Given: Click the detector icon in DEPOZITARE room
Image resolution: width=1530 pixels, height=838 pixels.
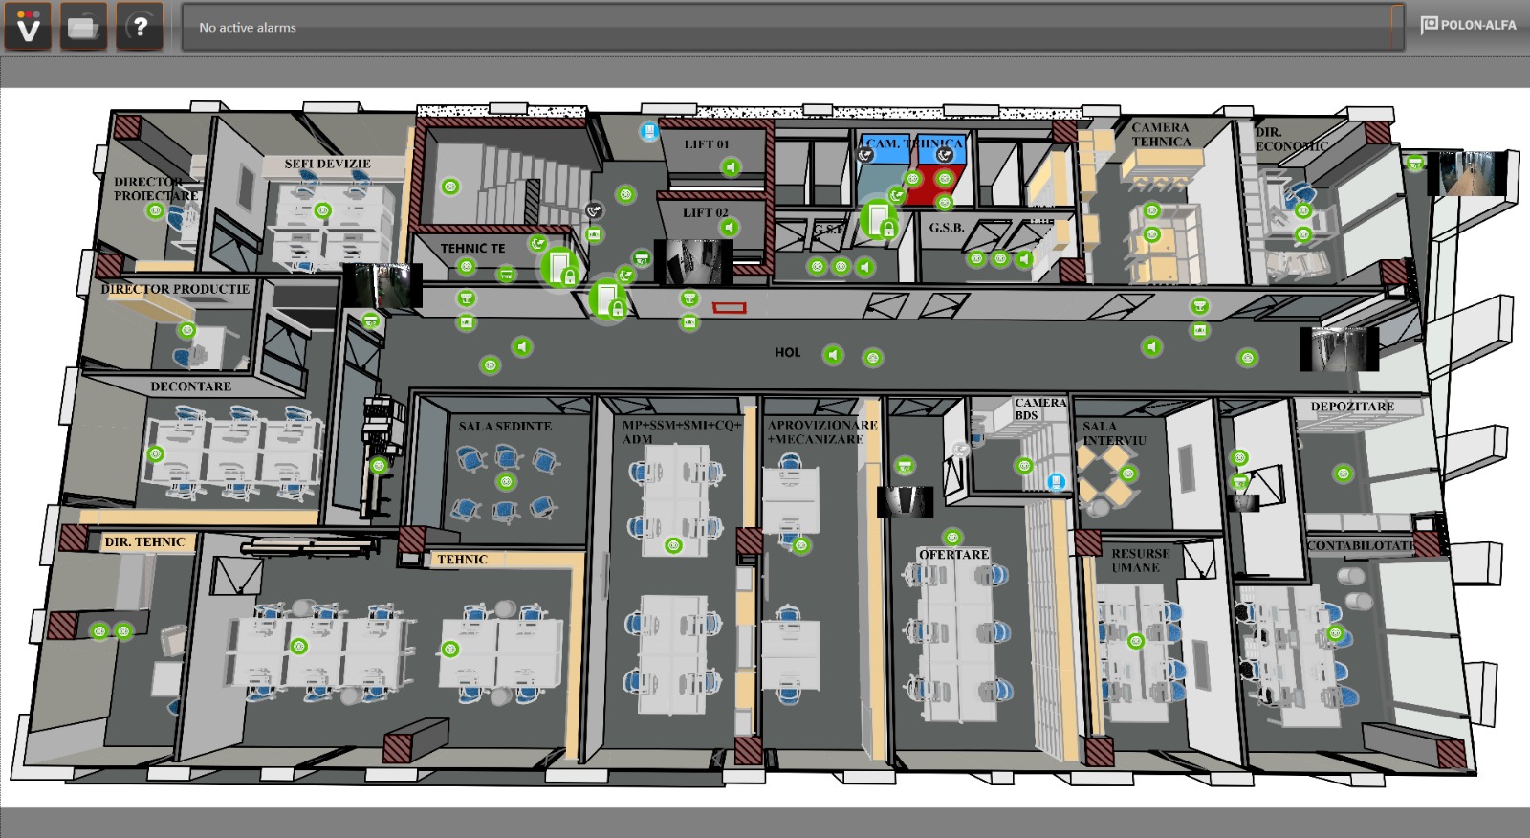Looking at the screenshot, I should (1344, 474).
